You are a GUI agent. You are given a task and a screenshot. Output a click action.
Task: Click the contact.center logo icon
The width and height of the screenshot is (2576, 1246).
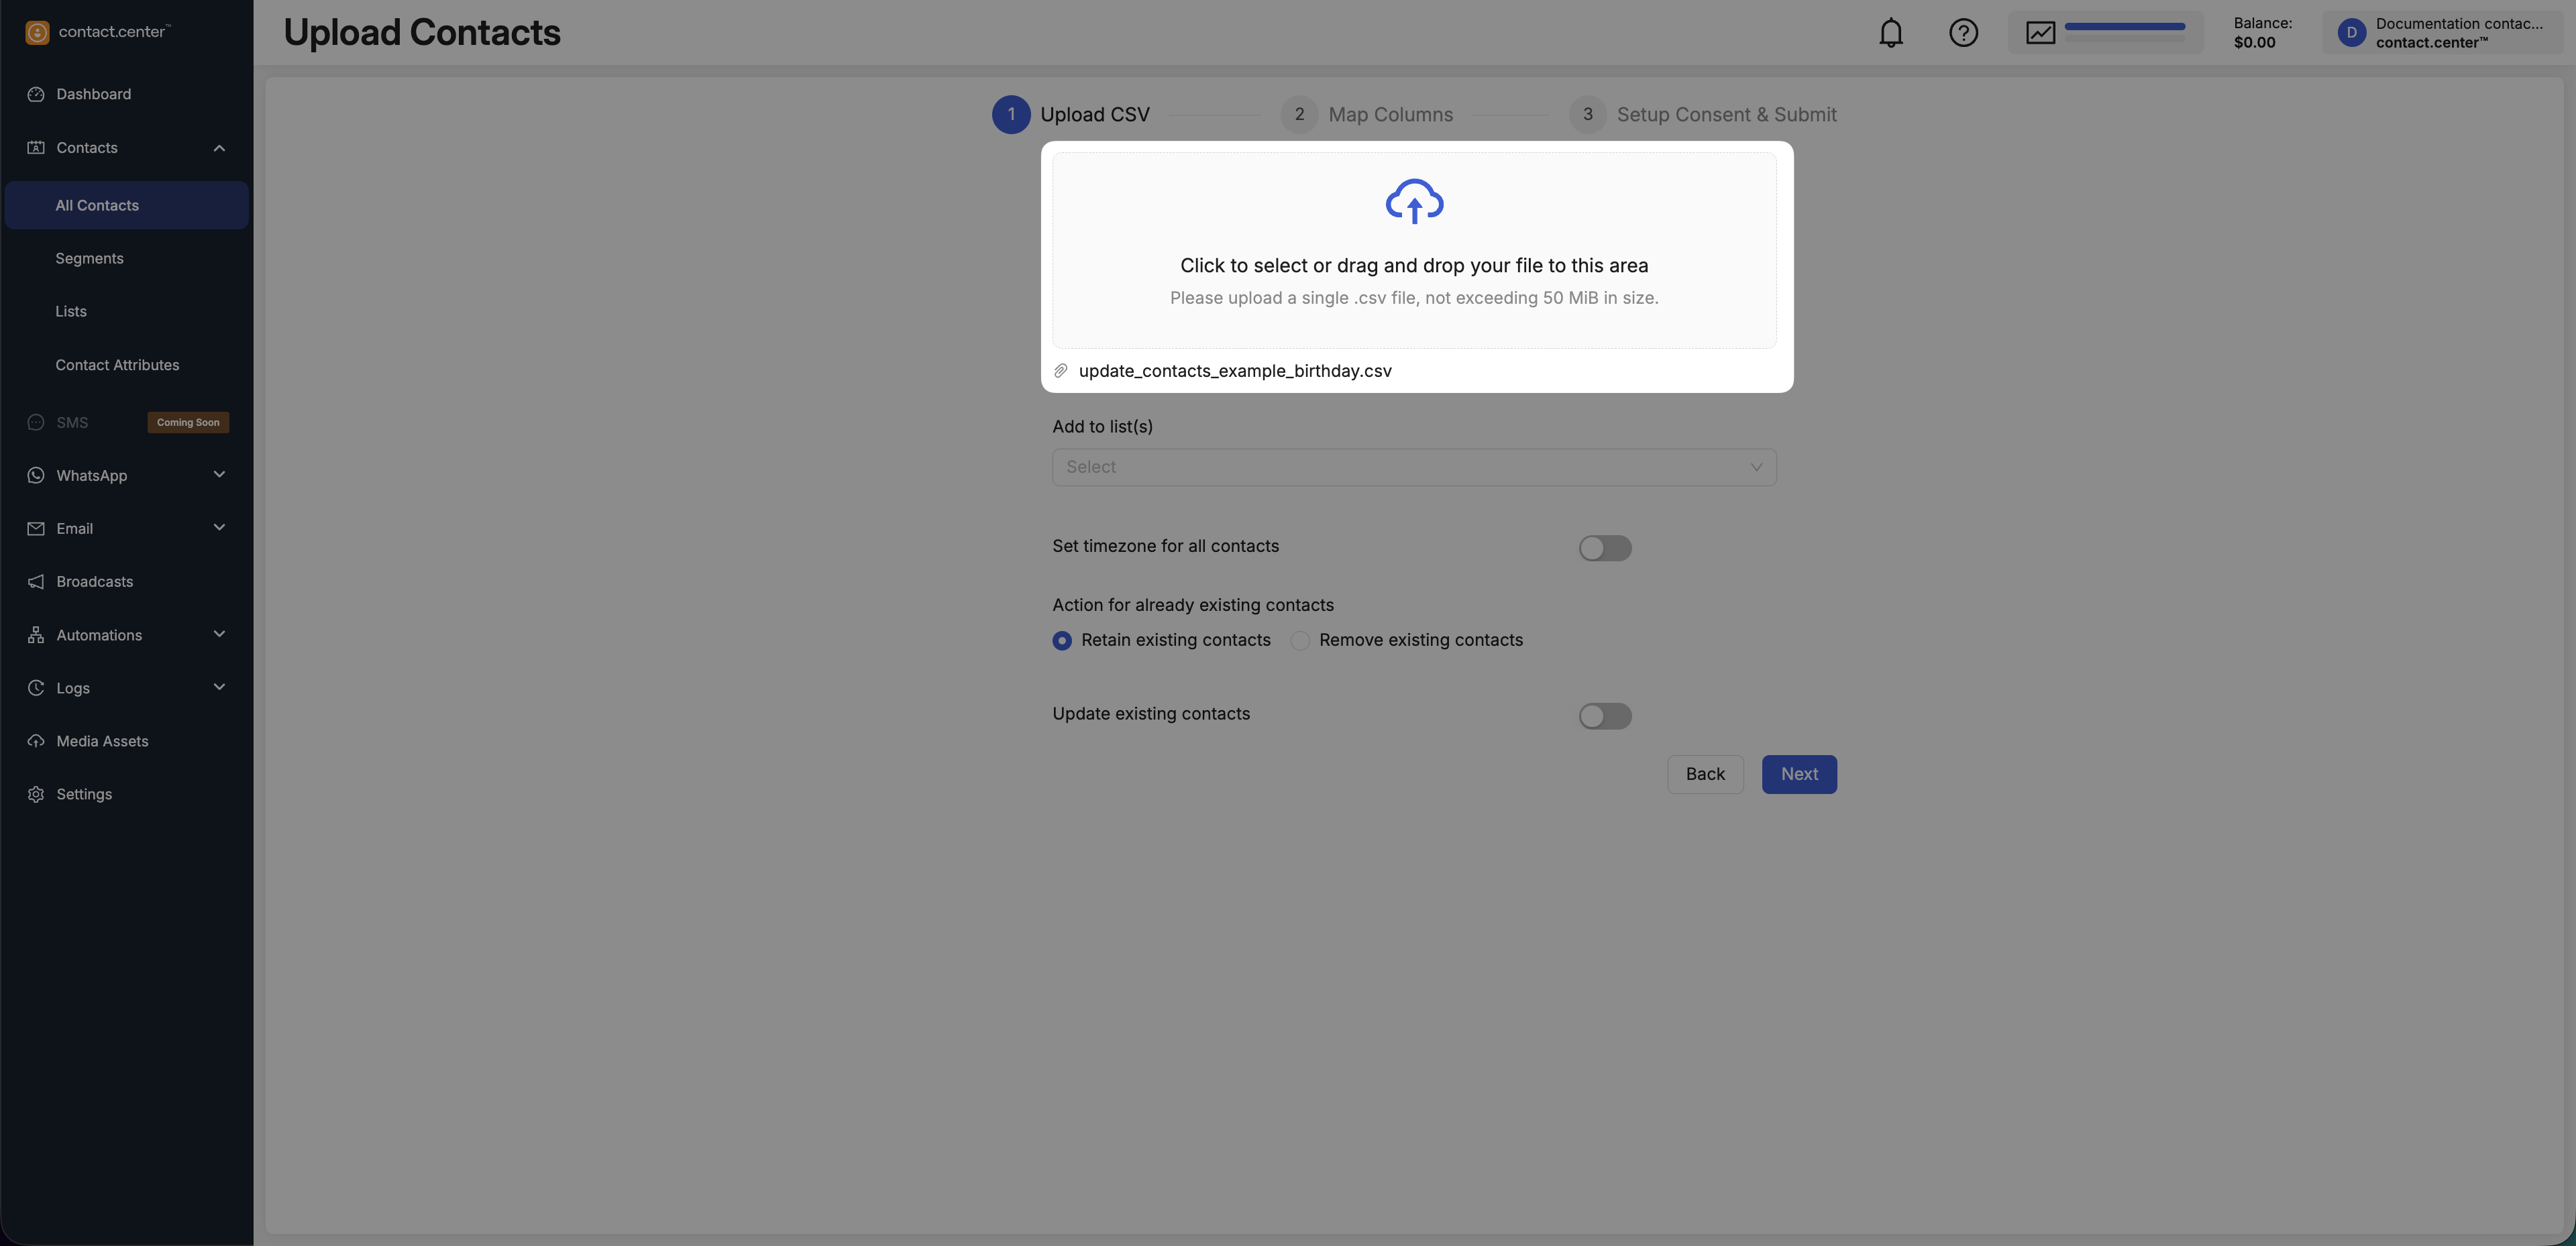click(37, 32)
